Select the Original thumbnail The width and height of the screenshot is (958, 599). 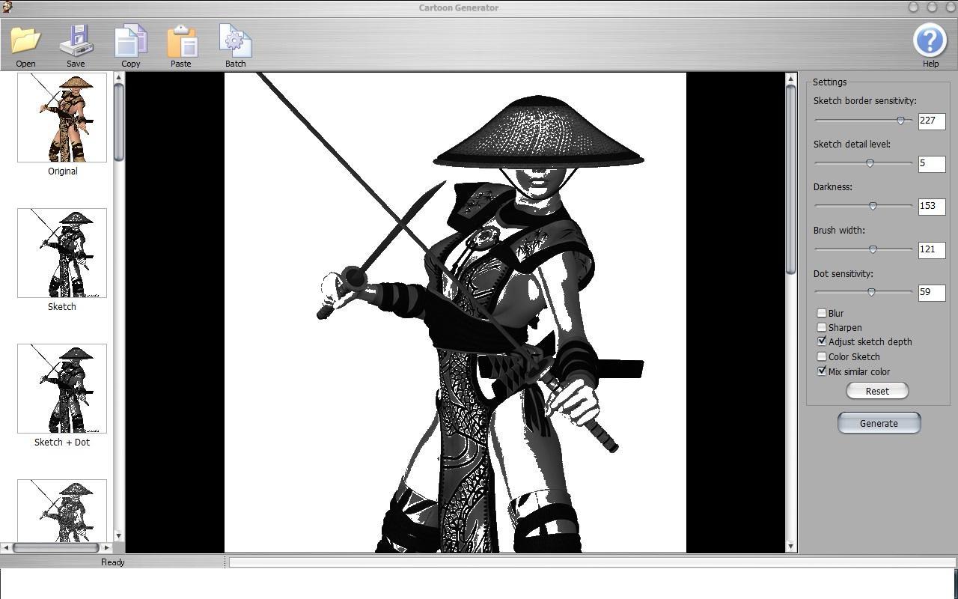point(63,118)
